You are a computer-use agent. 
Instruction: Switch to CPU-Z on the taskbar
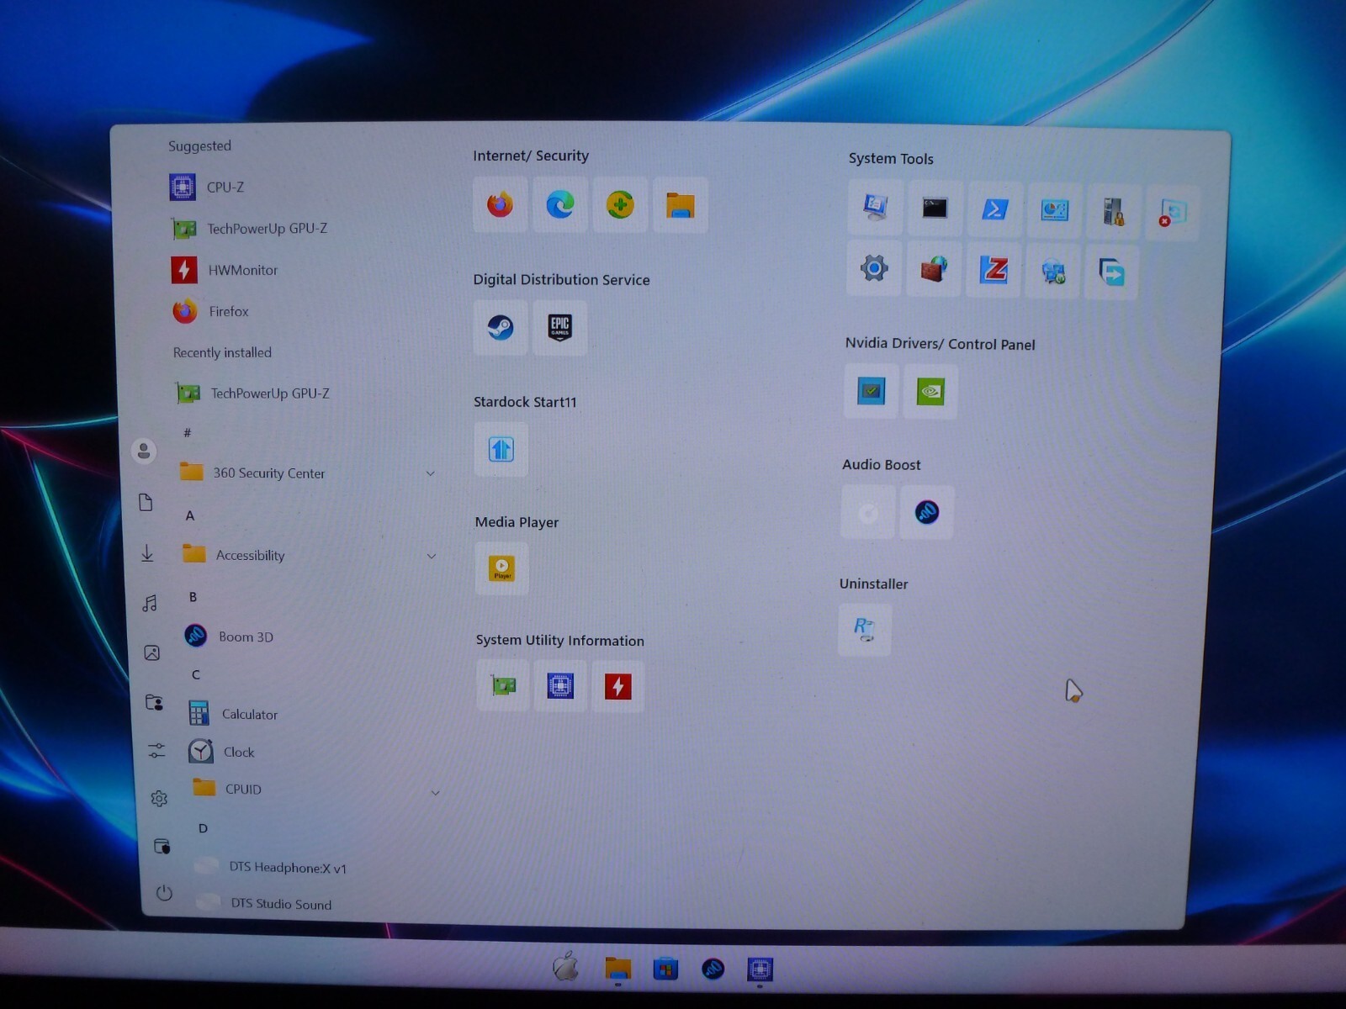pos(760,969)
